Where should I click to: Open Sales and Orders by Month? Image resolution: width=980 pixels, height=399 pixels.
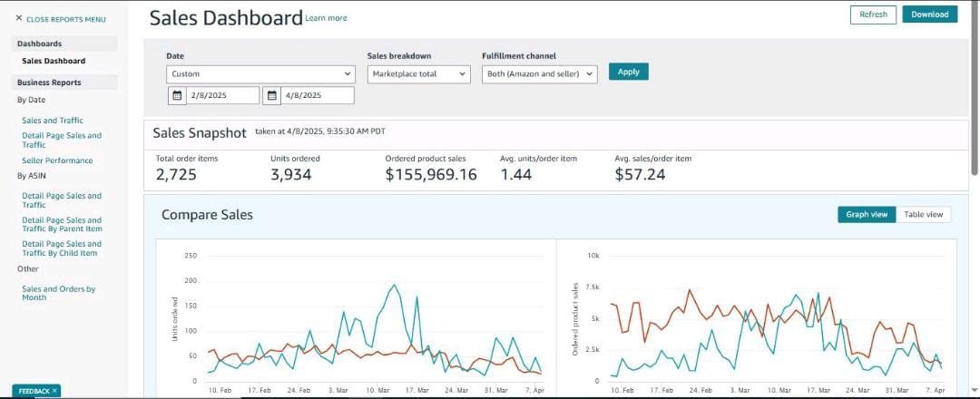pyautogui.click(x=59, y=293)
